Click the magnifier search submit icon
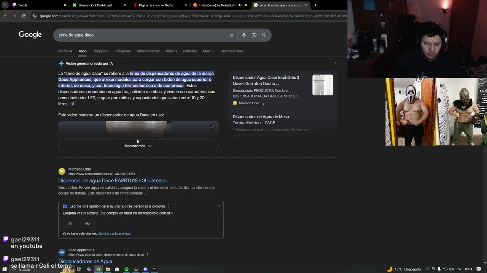This screenshot has width=487, height=273. [x=264, y=35]
